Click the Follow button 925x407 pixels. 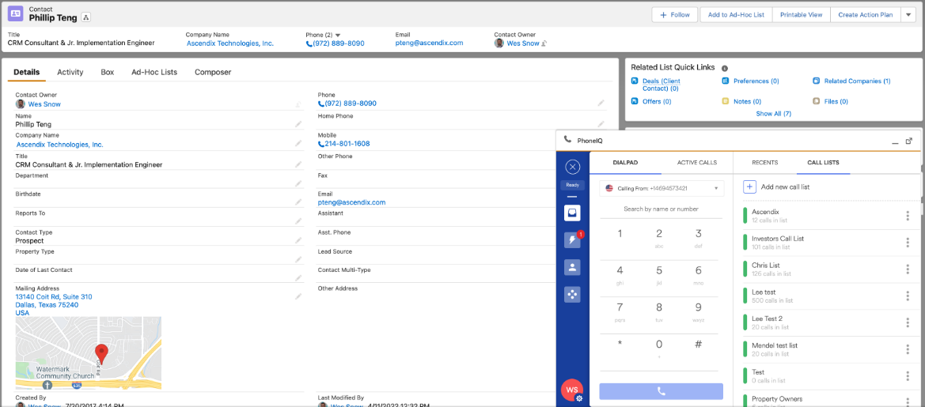[x=674, y=15]
